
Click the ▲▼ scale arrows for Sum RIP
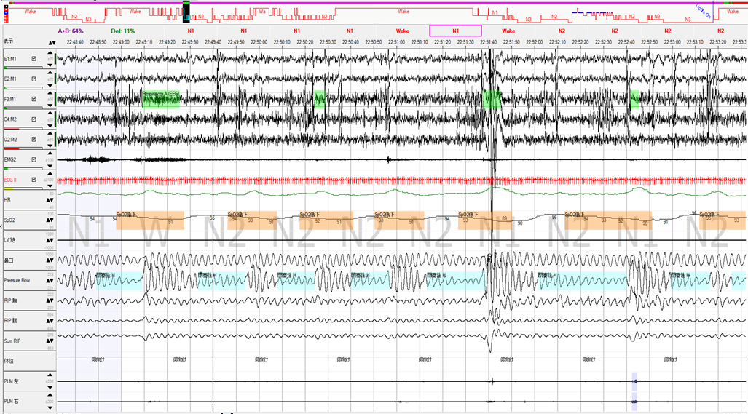[50, 341]
